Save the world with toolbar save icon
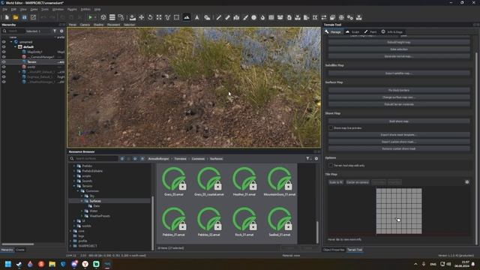480x270 pixels. 25,17
